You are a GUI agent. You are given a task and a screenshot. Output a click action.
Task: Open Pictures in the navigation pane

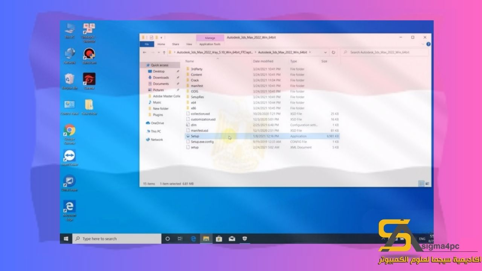159,90
